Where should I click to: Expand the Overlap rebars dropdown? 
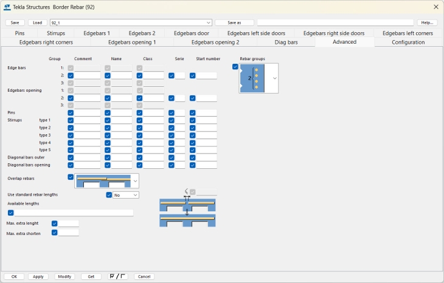tap(134, 181)
